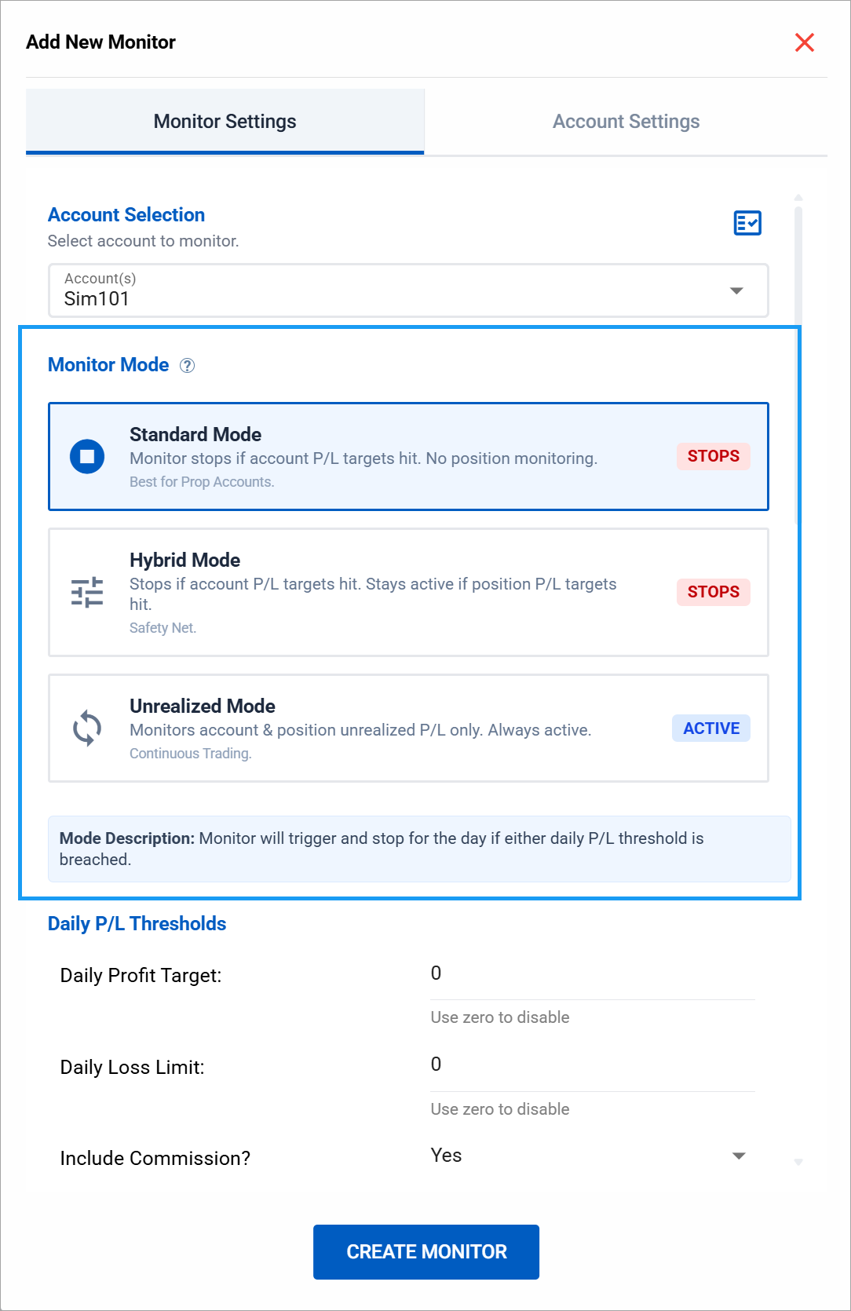Click the Unrealized Mode sync icon

tap(87, 729)
